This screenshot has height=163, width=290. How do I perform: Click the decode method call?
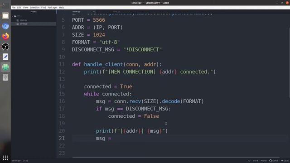pyautogui.click(x=171, y=101)
